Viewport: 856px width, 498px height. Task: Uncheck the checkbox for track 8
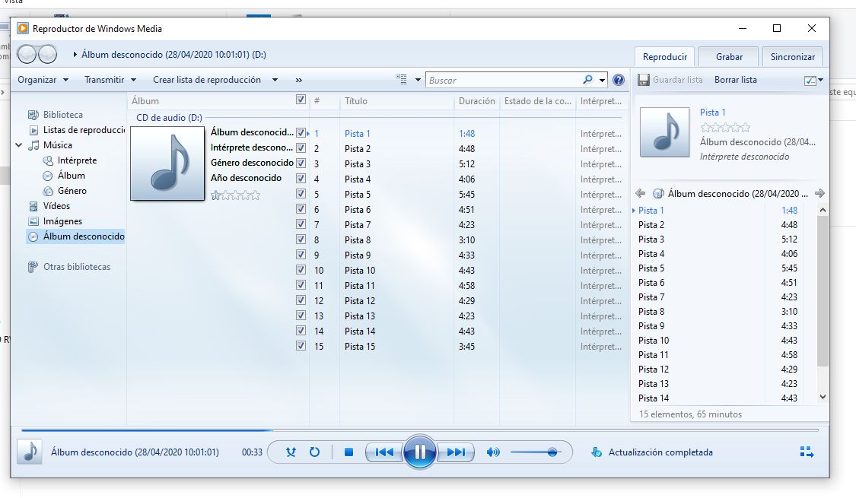tap(301, 239)
